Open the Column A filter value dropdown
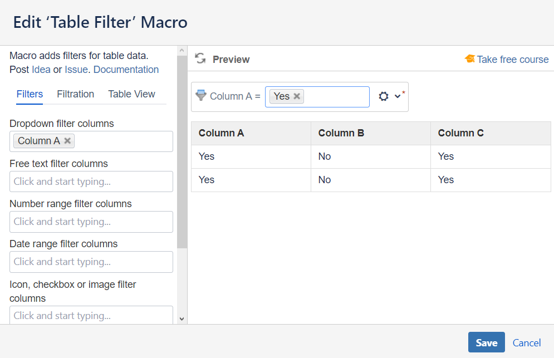 tap(337, 96)
